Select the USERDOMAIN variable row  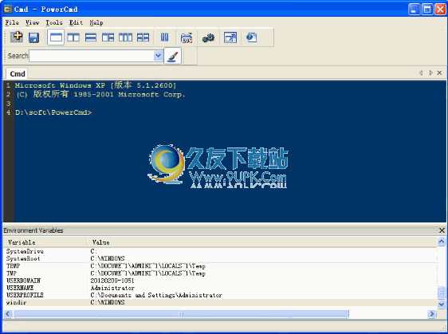[x=220, y=281]
